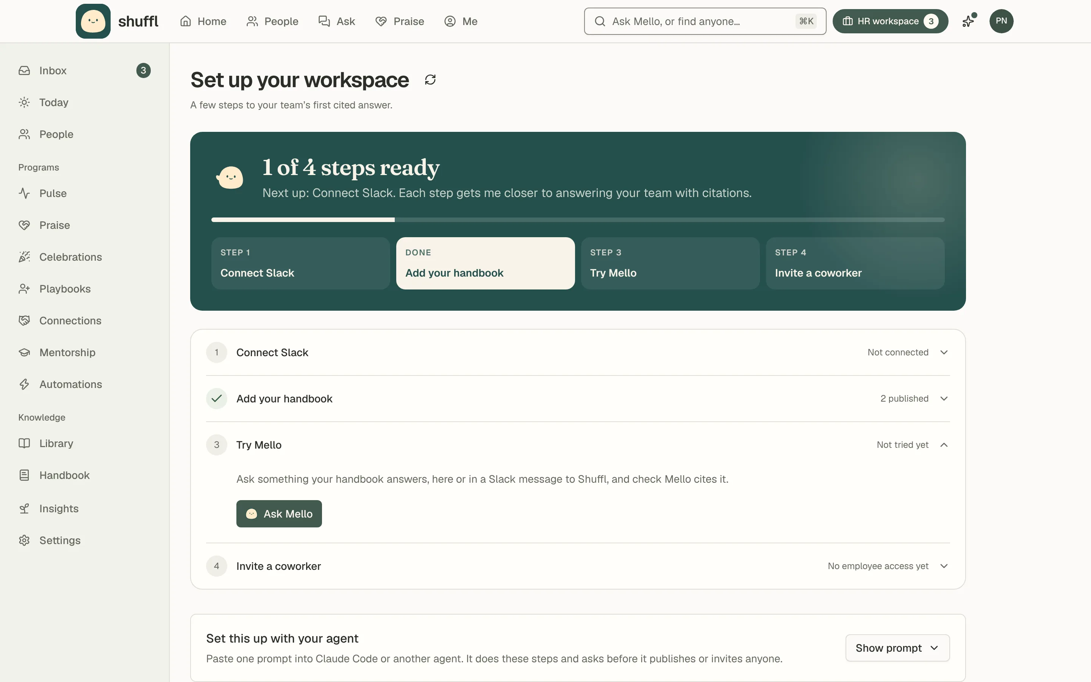Image resolution: width=1091 pixels, height=682 pixels.
Task: Click the 'Not connected' status text
Action: pyautogui.click(x=897, y=352)
